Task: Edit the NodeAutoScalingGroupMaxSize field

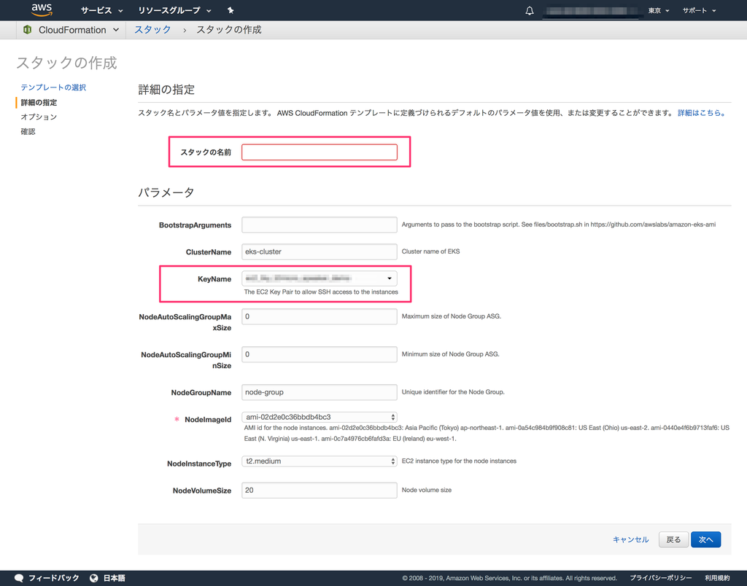Action: point(320,316)
